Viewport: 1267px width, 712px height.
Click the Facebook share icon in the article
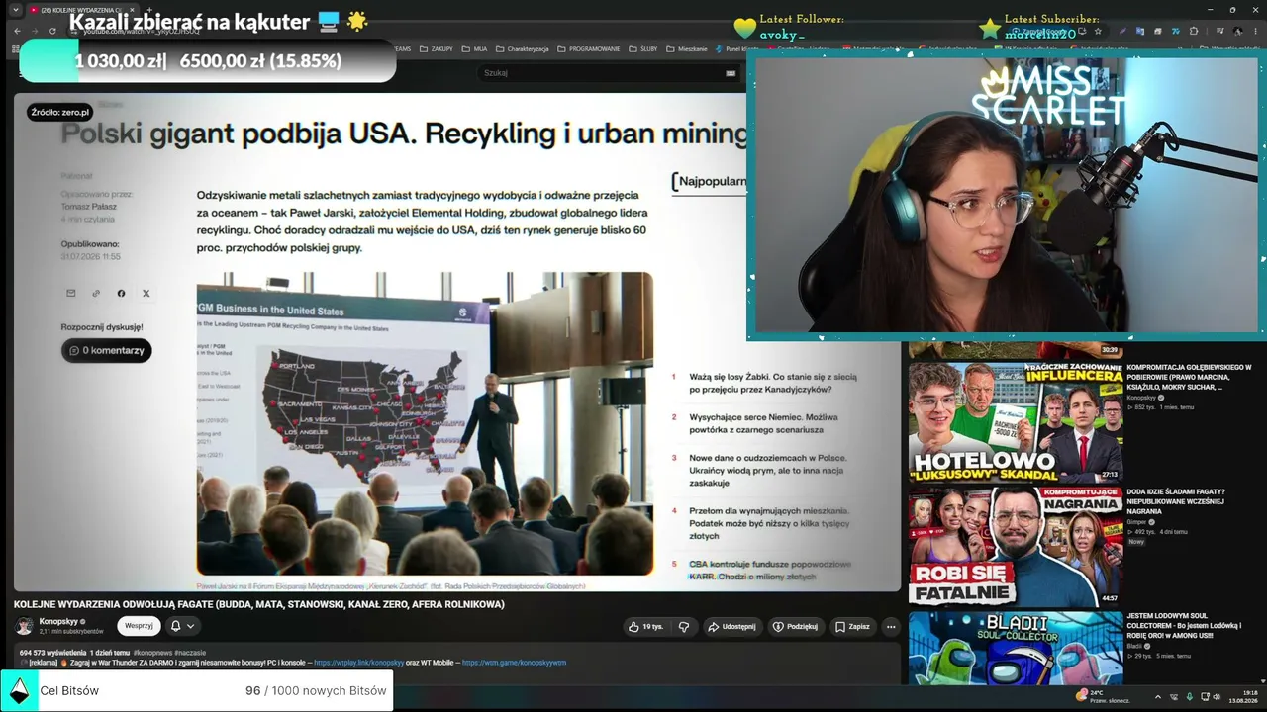tap(121, 294)
